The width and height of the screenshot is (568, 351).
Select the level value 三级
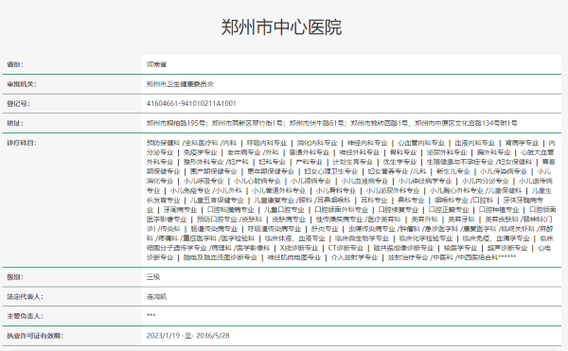[x=153, y=277]
